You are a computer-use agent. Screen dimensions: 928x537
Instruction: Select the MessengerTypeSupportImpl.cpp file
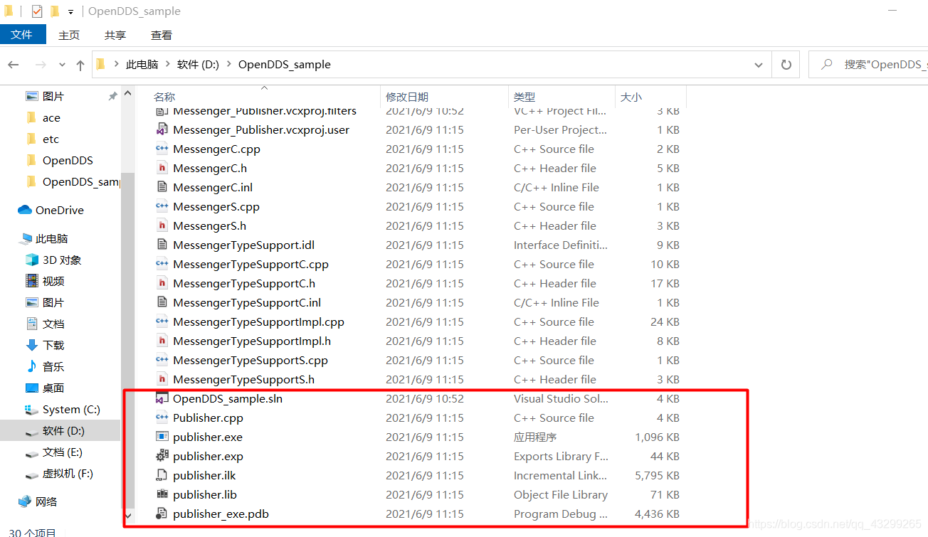pyautogui.click(x=258, y=322)
